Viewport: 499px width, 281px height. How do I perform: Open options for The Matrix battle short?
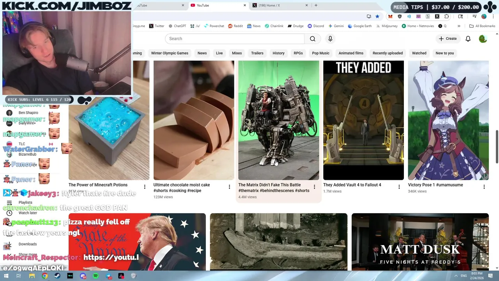314,187
